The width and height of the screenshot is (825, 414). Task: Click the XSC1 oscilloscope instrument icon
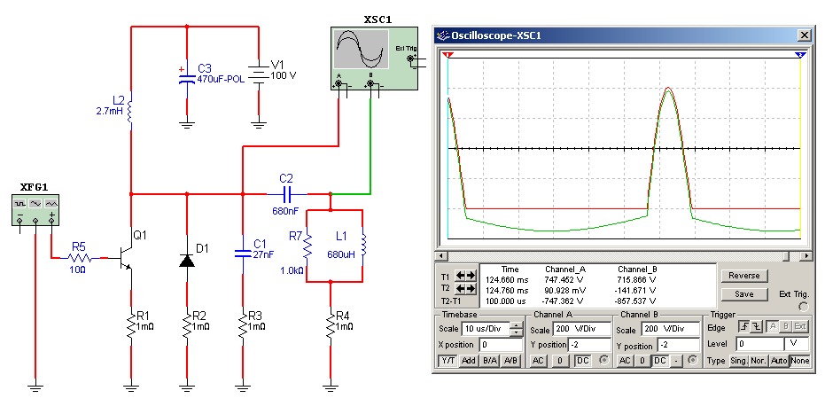click(x=359, y=53)
